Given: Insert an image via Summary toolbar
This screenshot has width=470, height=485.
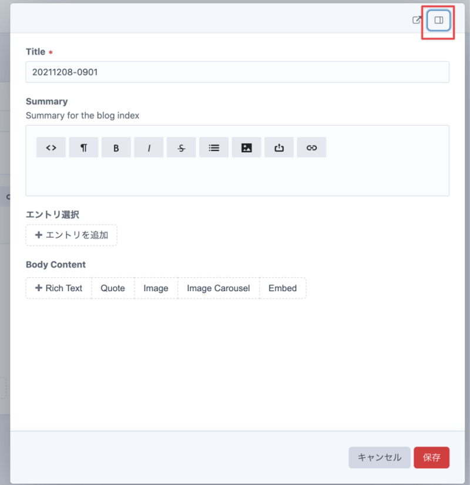Looking at the screenshot, I should point(247,148).
